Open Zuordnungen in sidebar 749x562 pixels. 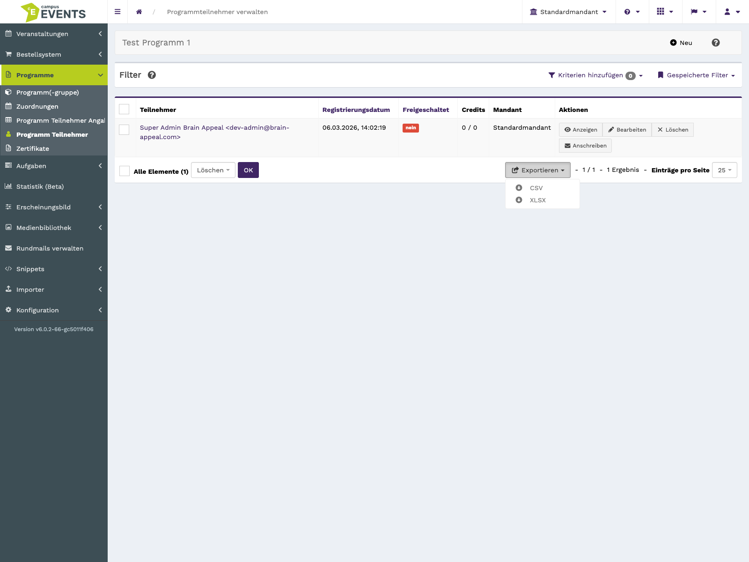point(54,106)
